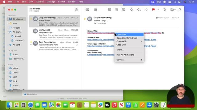This screenshot has height=110, width=197.
Task: Open App Store from the Dock
Action: pos(149,105)
